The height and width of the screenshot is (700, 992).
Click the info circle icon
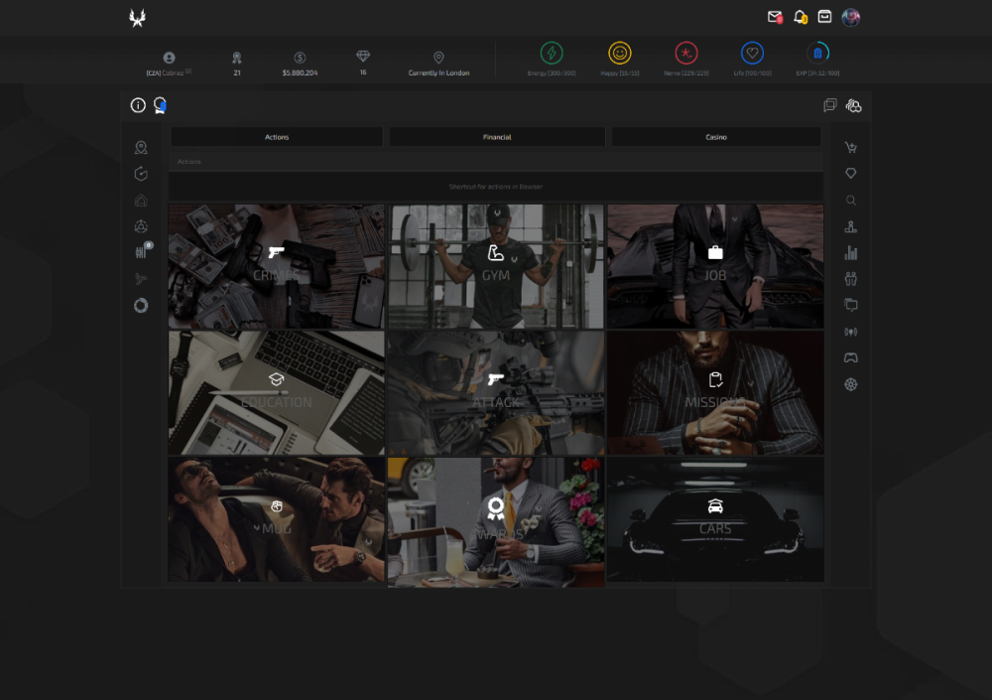click(x=138, y=105)
